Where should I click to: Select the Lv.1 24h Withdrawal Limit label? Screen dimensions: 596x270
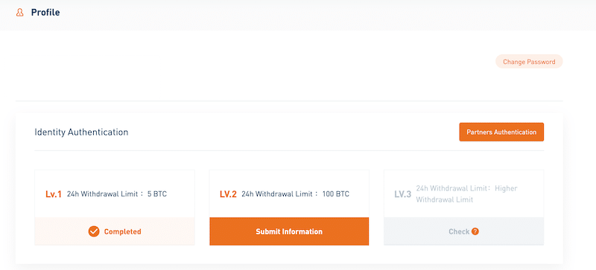[104, 194]
